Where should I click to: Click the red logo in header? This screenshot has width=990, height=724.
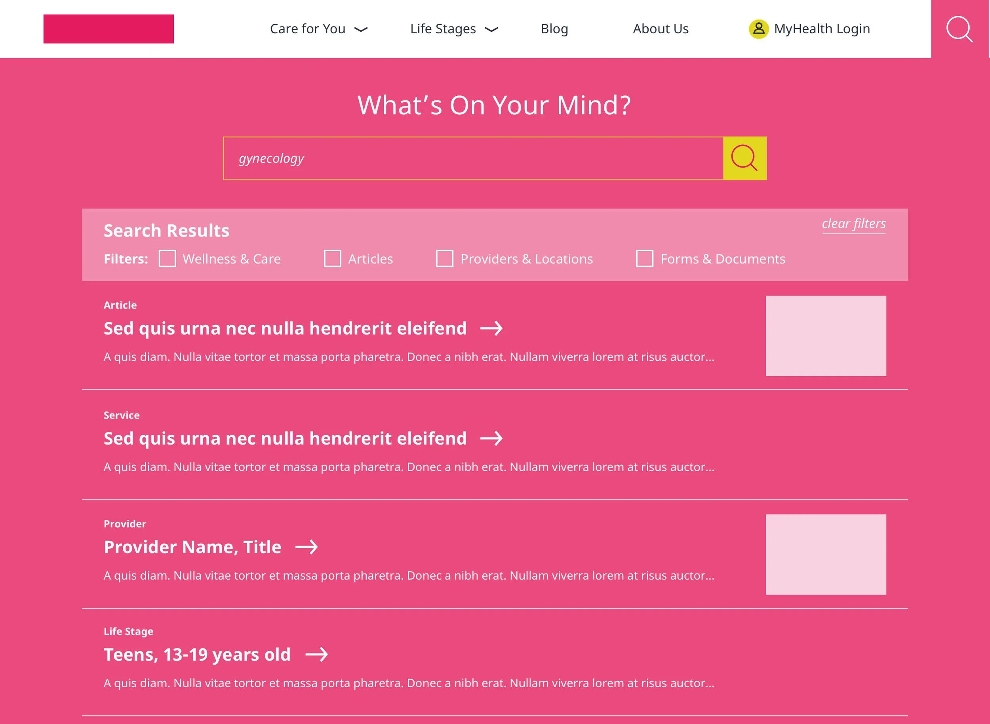109,29
